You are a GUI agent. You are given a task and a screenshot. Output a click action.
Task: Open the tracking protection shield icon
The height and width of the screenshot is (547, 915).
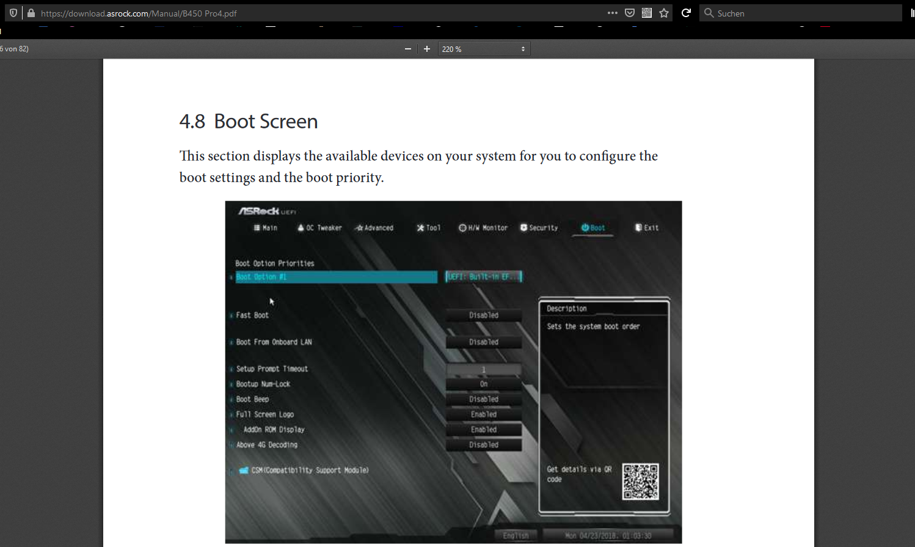[13, 13]
